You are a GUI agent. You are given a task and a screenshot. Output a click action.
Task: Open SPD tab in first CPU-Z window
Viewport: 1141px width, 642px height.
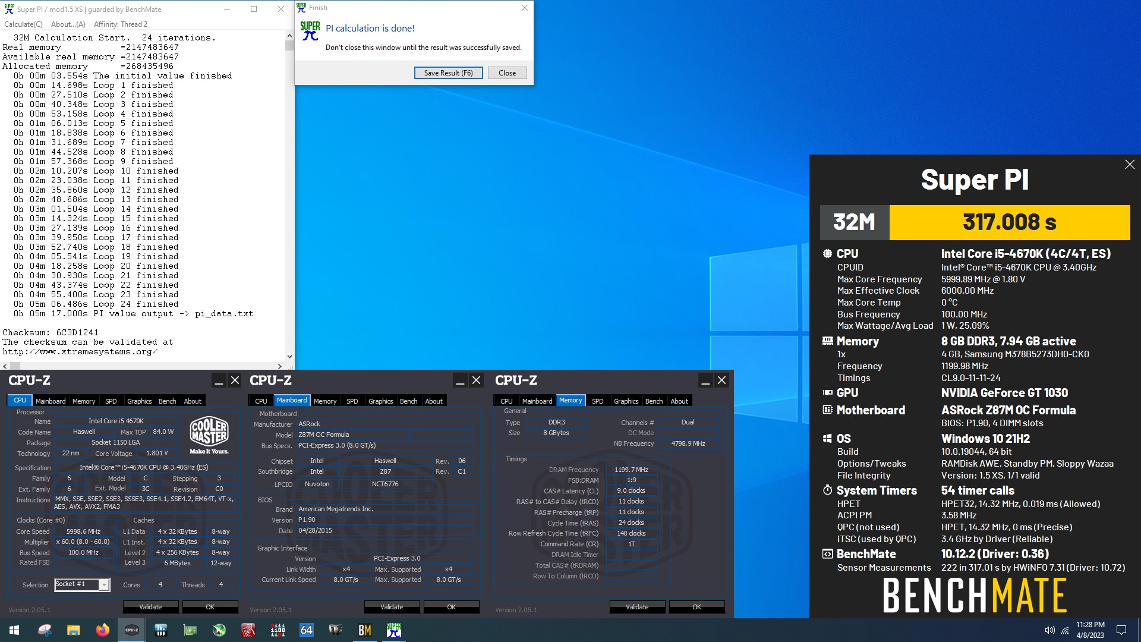coord(111,401)
